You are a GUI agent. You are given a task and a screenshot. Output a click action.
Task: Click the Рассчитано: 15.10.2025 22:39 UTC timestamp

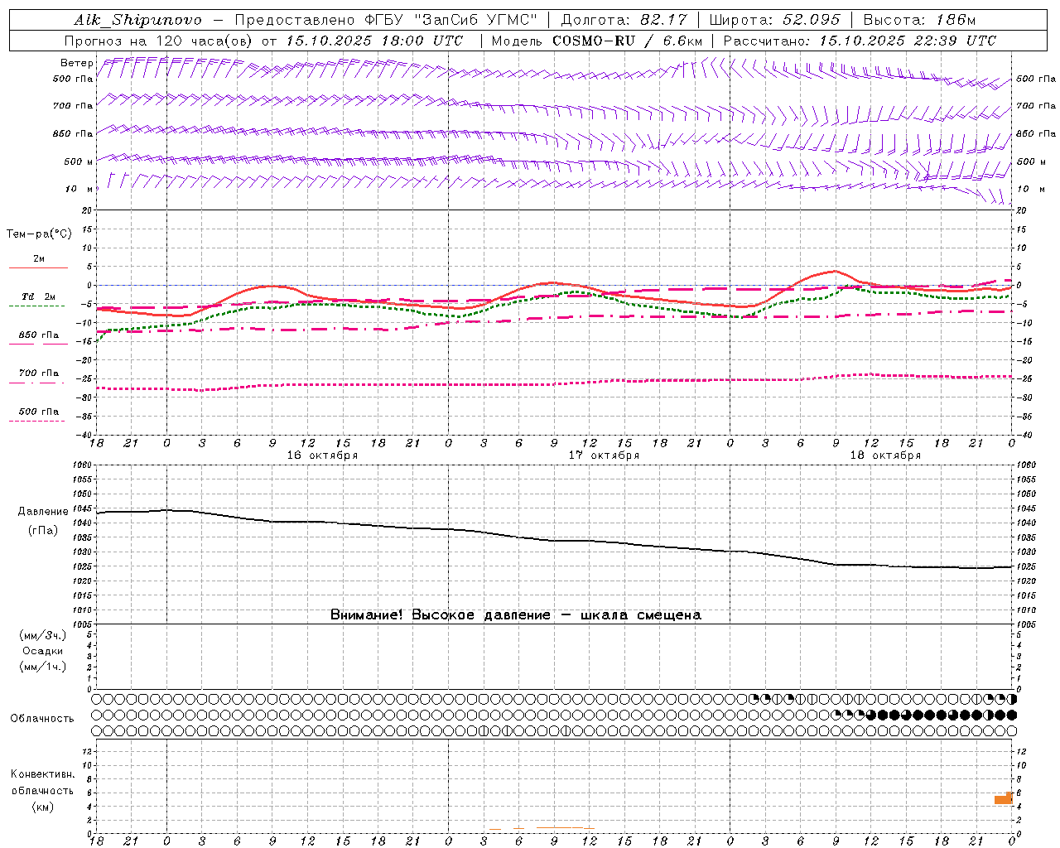[860, 41]
